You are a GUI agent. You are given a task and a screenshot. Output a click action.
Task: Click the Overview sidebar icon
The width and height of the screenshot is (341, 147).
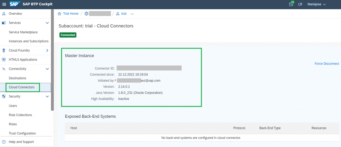click(x=4, y=14)
